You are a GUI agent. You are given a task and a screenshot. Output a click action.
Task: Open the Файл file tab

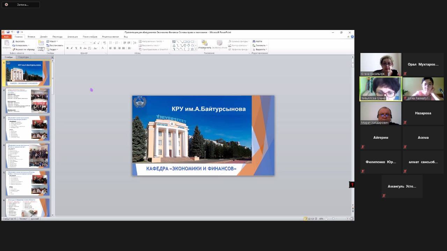pyautogui.click(x=7, y=37)
